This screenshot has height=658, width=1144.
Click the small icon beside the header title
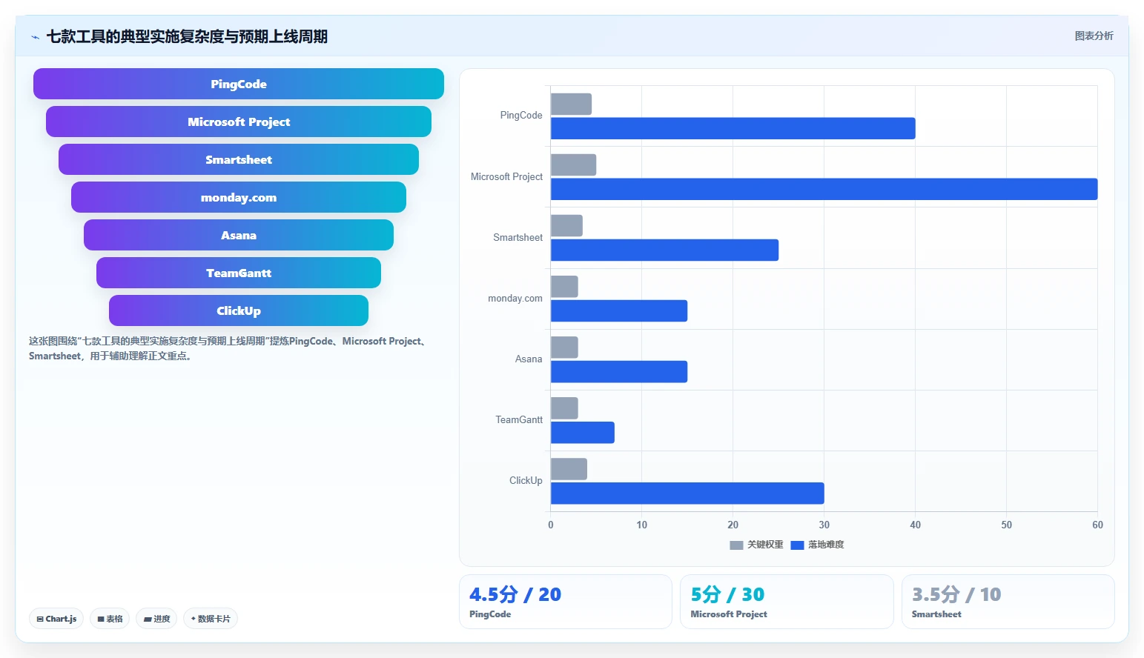click(35, 37)
